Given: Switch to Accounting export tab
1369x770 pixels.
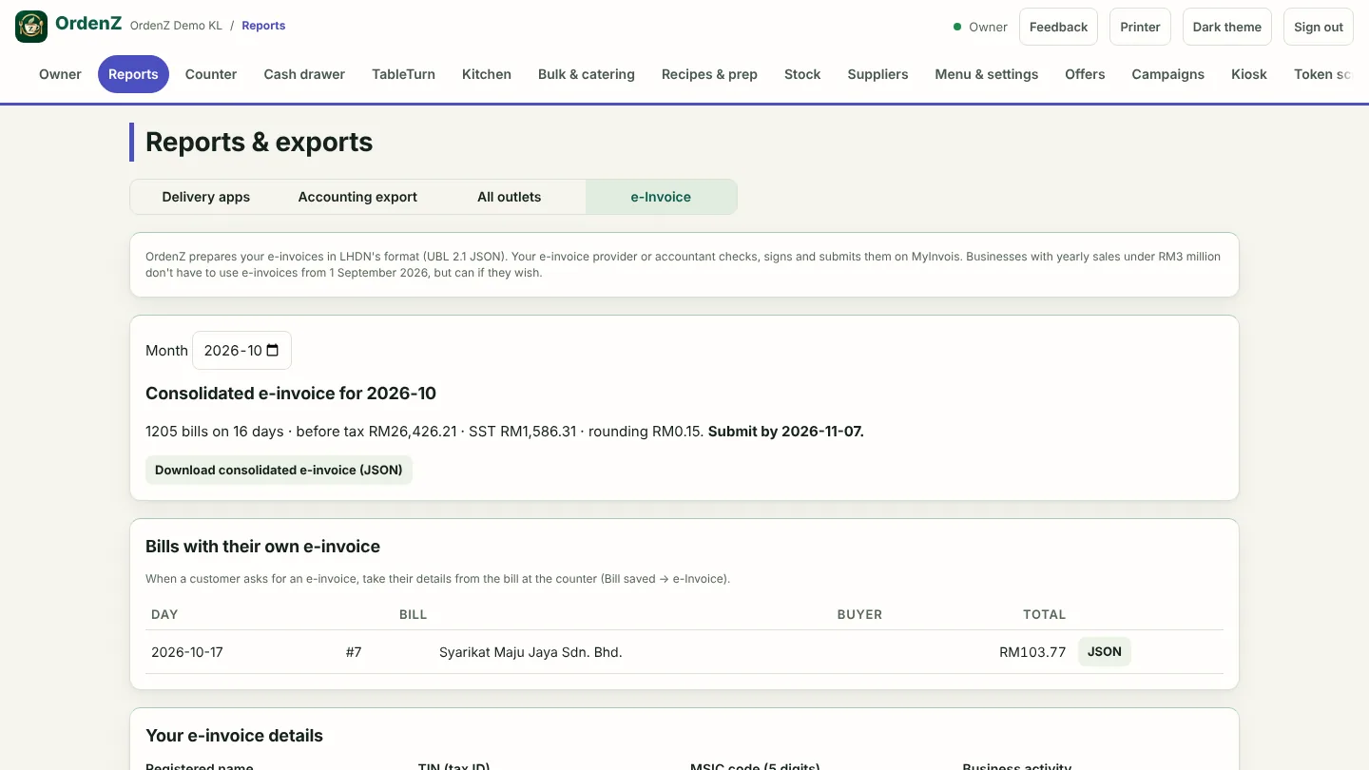Looking at the screenshot, I should (357, 197).
